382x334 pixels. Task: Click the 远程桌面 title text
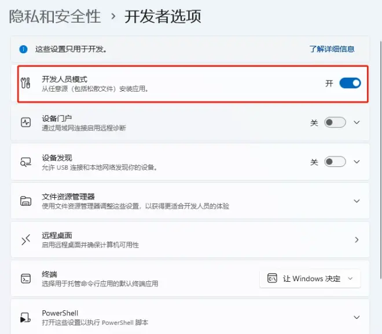pos(57,235)
